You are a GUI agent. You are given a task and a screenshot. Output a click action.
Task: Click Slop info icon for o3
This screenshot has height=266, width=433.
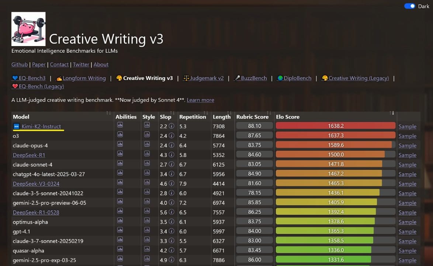click(172, 136)
